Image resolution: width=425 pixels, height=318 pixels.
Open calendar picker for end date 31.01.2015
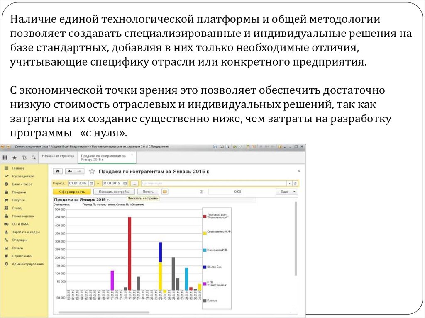point(124,183)
